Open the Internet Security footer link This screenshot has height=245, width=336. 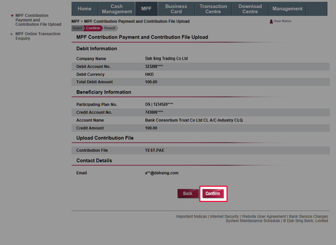pos(224,216)
